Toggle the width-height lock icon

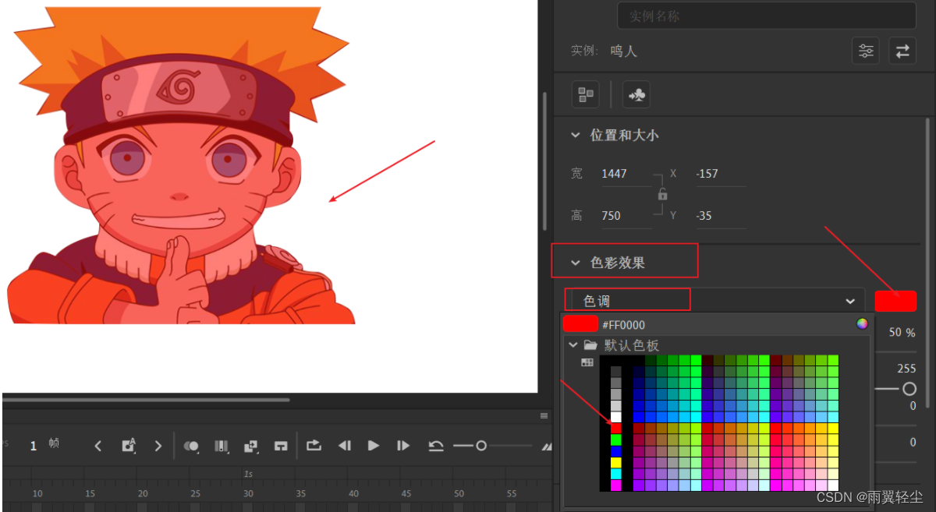coord(662,195)
